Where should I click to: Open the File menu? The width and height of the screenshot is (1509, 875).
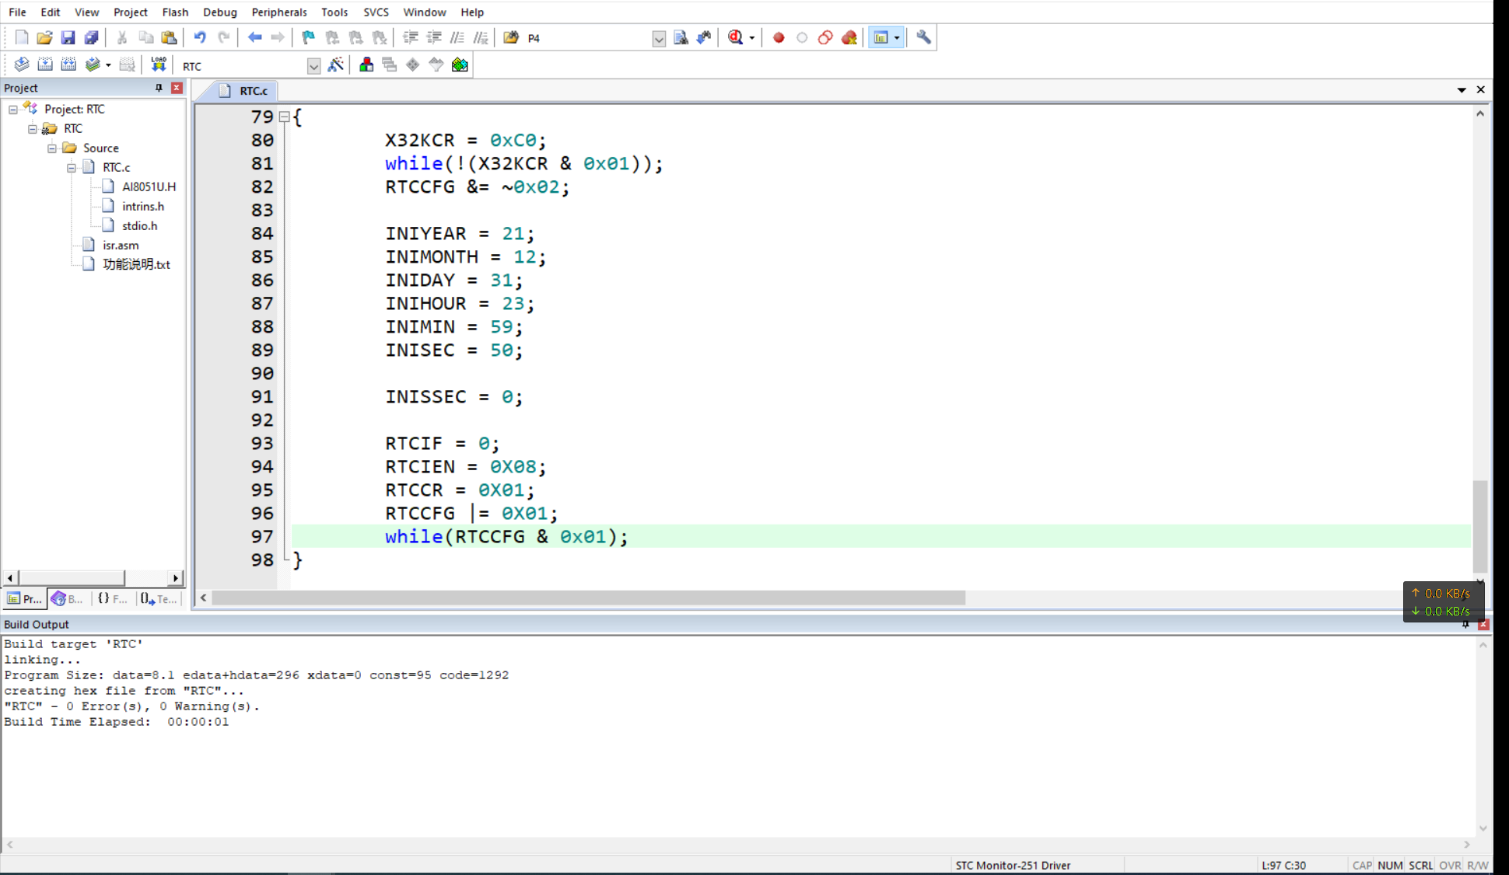pyautogui.click(x=17, y=12)
